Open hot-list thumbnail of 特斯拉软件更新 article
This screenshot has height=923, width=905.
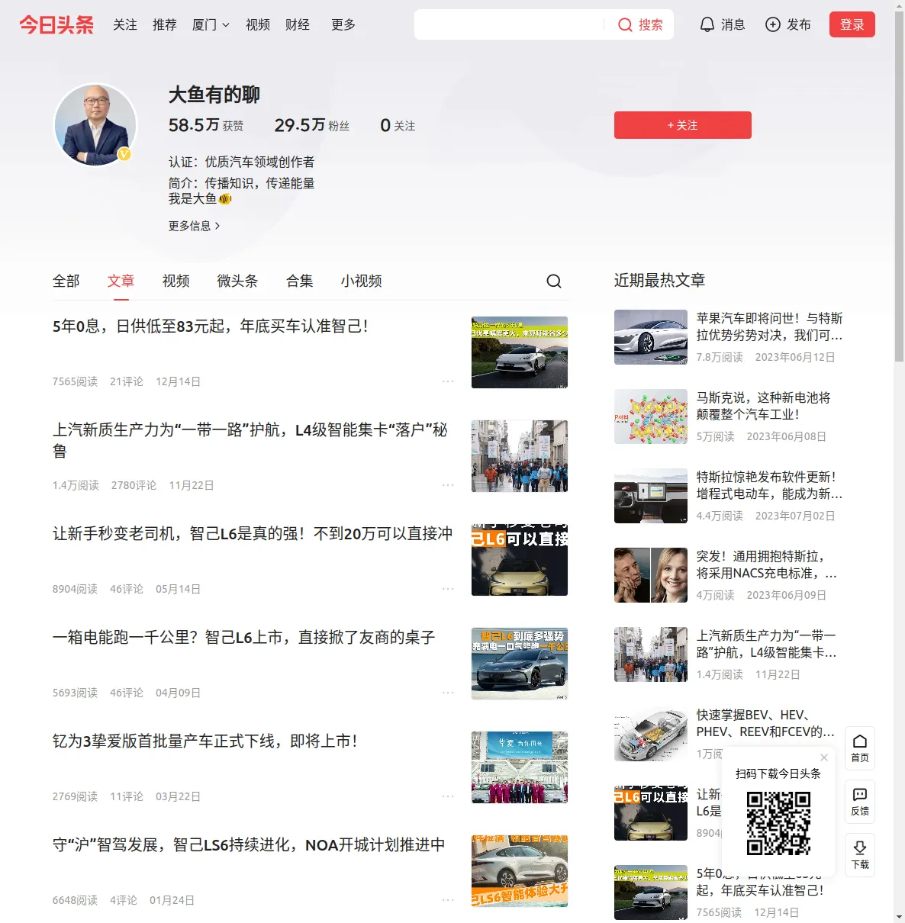click(x=651, y=496)
